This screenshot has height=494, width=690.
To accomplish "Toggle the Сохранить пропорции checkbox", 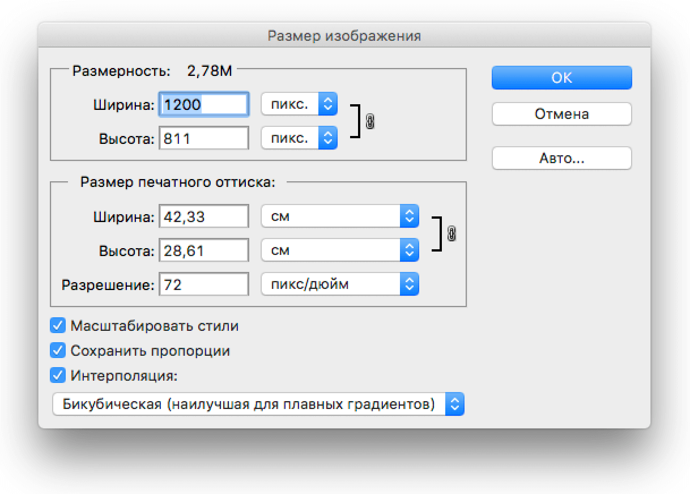I will tap(58, 351).
